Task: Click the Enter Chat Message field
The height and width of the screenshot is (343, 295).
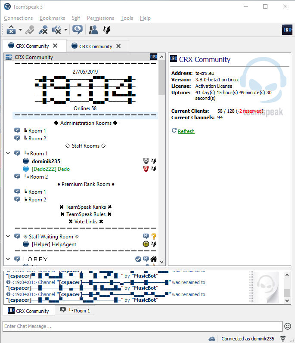Action: click(x=142, y=326)
